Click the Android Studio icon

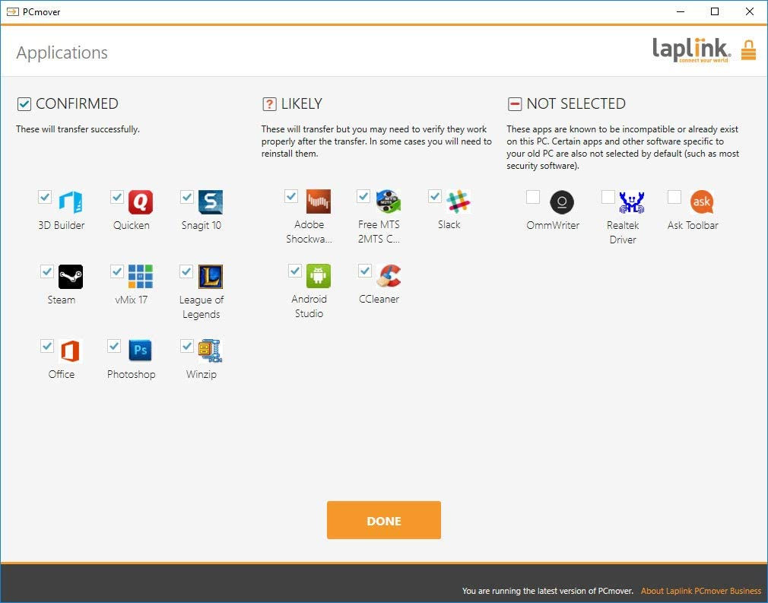(316, 277)
